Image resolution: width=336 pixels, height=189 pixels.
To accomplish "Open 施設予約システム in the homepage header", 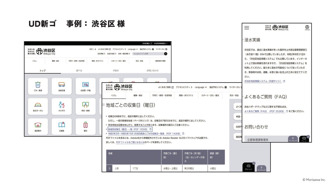I will 147,49.
